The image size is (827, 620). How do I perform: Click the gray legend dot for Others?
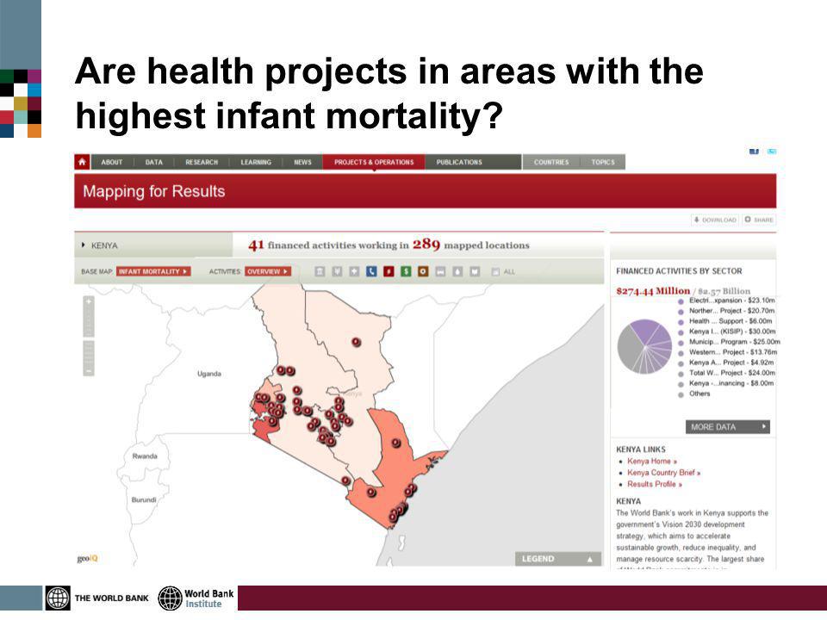[x=681, y=394]
